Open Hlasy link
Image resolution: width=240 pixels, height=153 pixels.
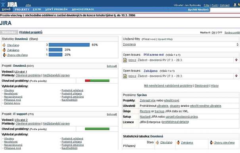coord(215,86)
